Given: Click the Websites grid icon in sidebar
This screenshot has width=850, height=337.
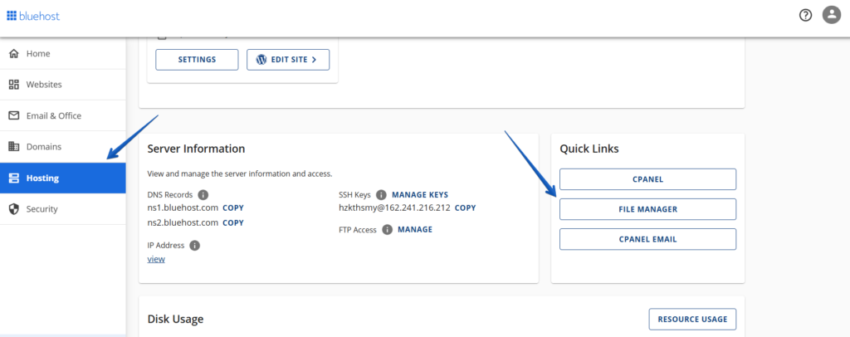Looking at the screenshot, I should pyautogui.click(x=15, y=85).
